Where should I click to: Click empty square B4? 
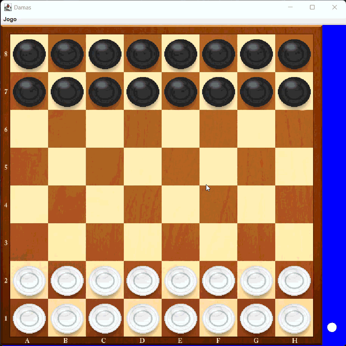coord(67,204)
